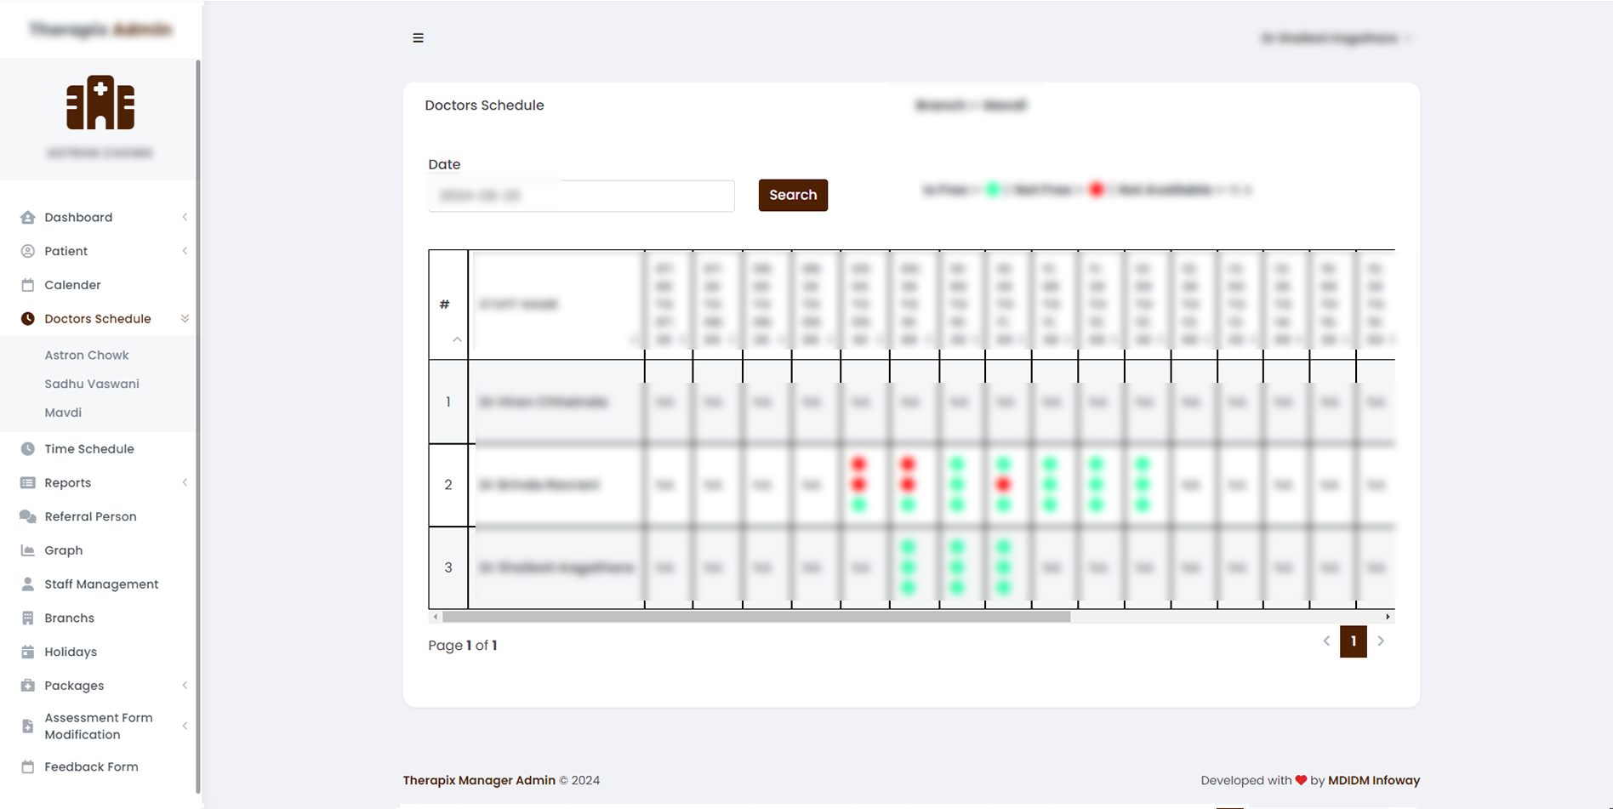
Task: Click the Branchs building icon
Action: (28, 618)
